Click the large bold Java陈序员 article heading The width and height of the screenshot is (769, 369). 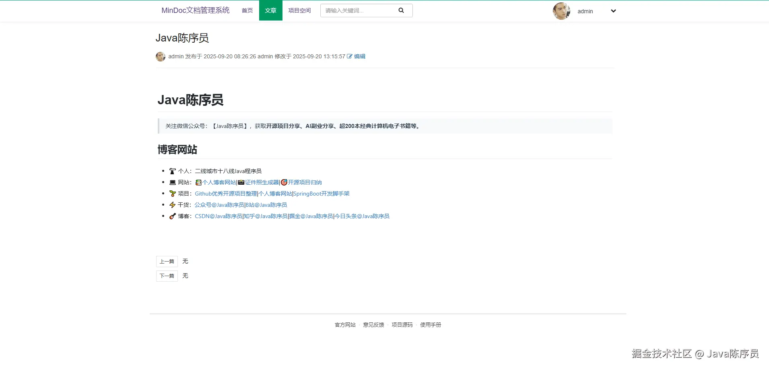190,100
